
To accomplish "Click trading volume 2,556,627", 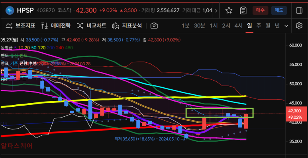I will click(168, 10).
